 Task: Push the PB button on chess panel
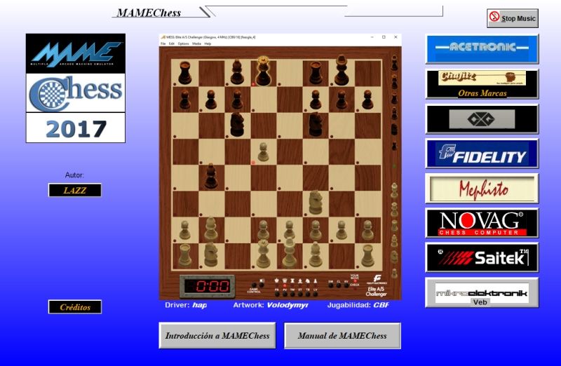277,294
